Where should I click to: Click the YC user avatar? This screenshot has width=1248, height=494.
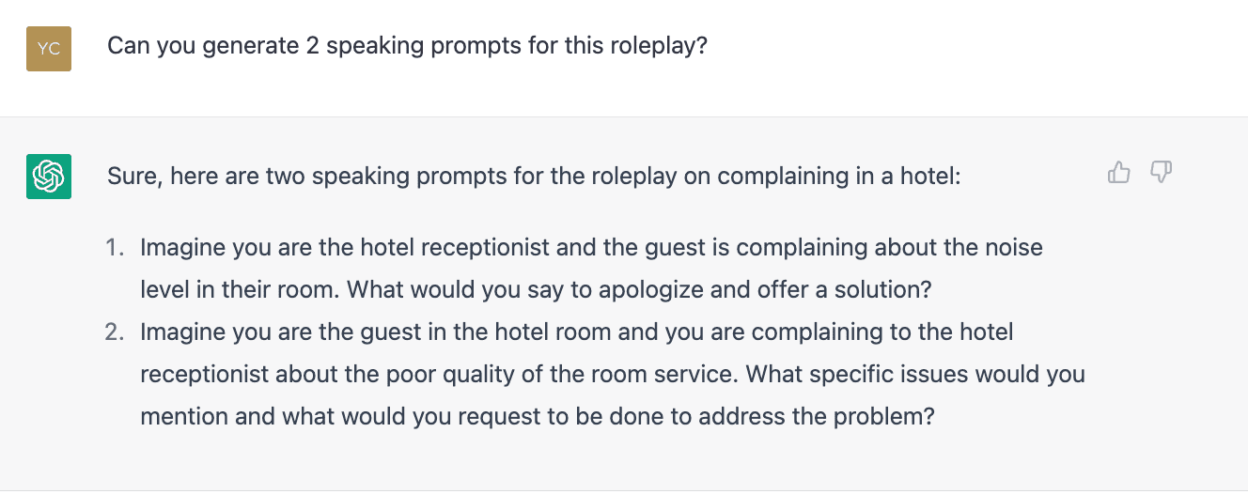[x=49, y=48]
